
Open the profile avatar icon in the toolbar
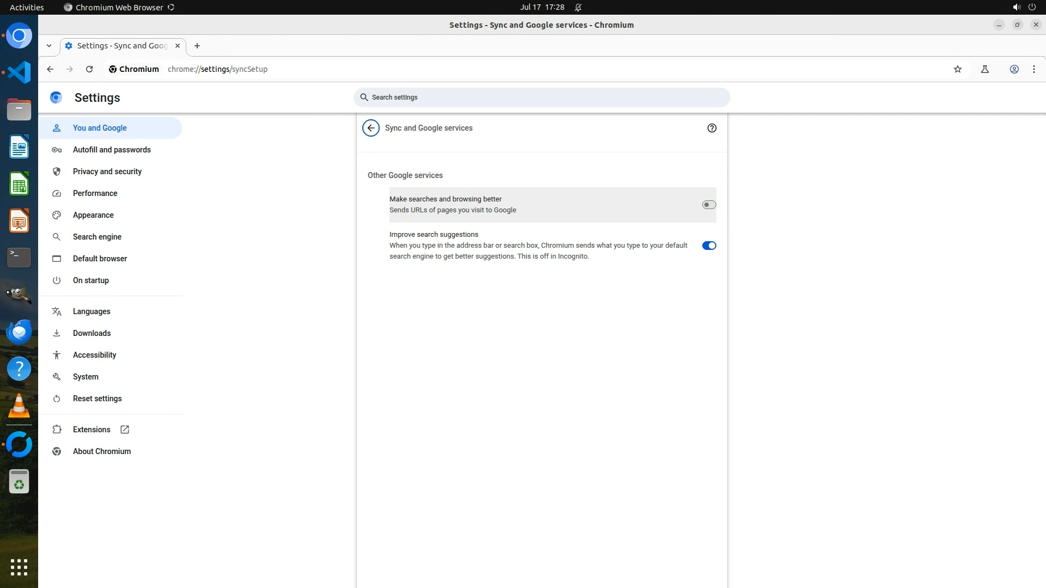click(x=1014, y=69)
